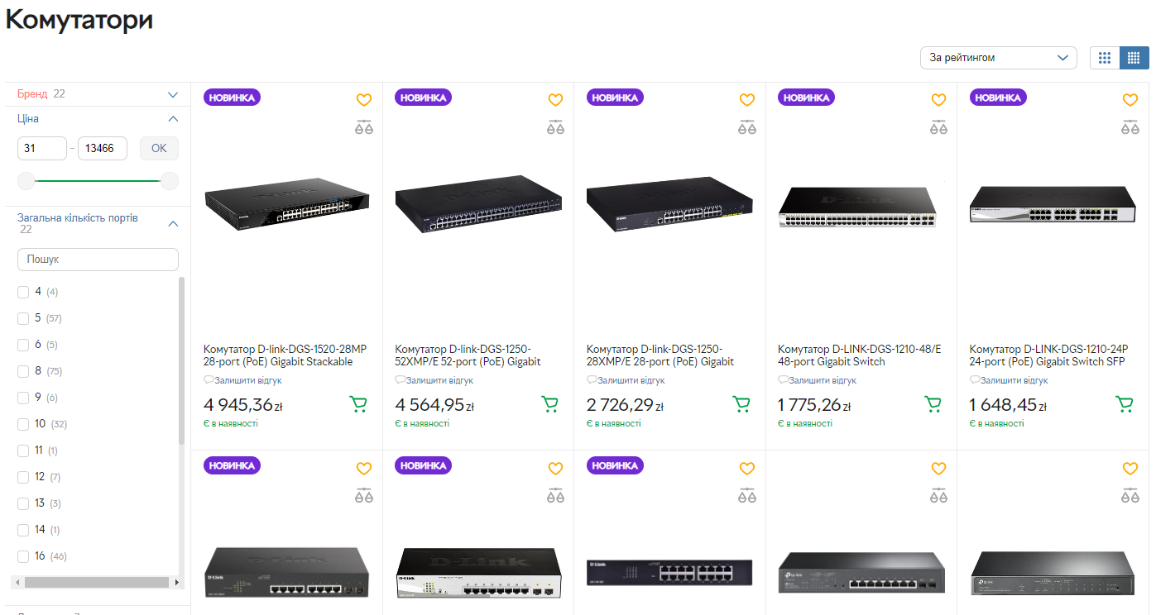Add DGS-1250-28XMP/E switch to cart
The height and width of the screenshot is (615, 1156).
pos(741,404)
